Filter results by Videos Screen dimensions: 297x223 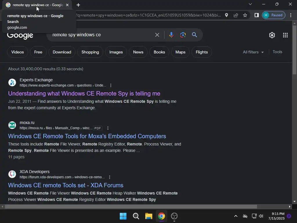17,52
